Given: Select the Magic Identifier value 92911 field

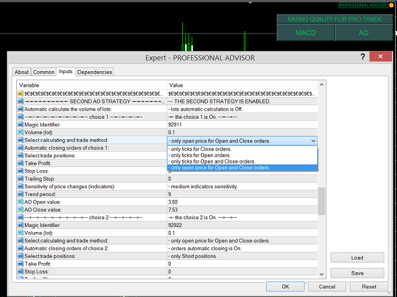Looking at the screenshot, I should coord(242,124).
